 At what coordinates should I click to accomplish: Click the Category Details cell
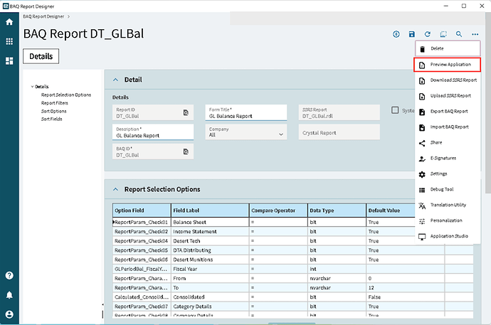tap(210, 307)
